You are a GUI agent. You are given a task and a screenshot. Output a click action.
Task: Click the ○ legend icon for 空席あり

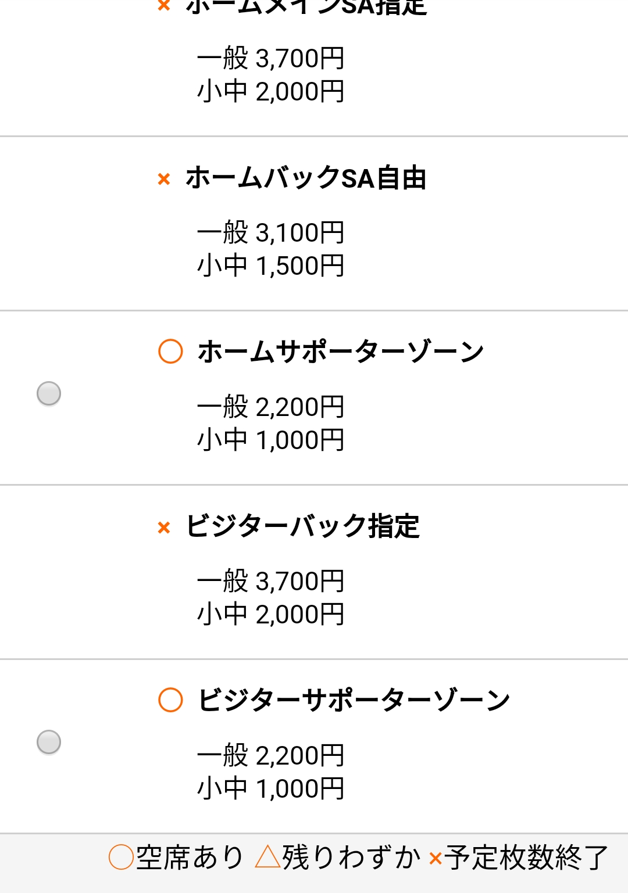click(x=121, y=858)
